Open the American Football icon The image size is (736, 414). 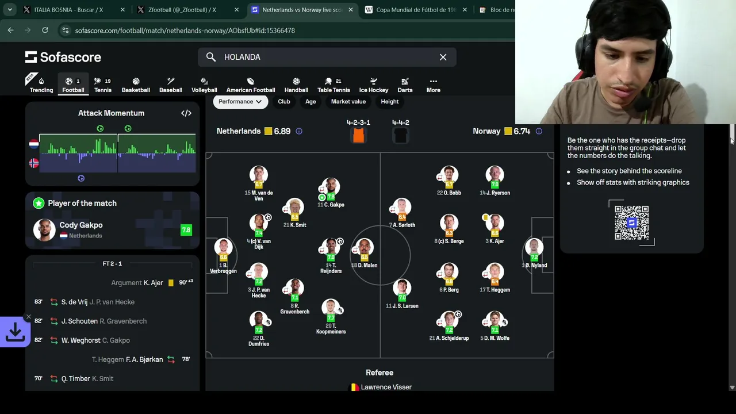[x=251, y=81]
